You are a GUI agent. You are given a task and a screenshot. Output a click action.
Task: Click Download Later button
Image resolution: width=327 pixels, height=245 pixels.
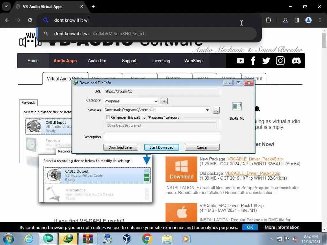pos(120,147)
